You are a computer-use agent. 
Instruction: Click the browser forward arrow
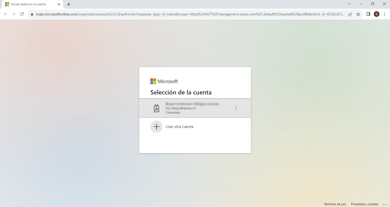(14, 14)
